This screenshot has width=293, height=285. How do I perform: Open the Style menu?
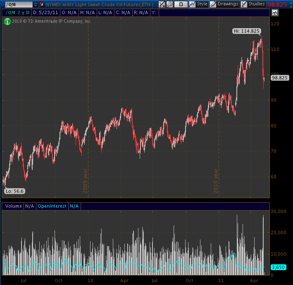tap(202, 4)
